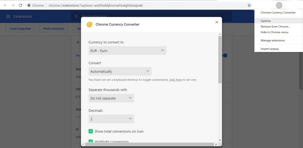Image resolution: width=303 pixels, height=148 pixels.
Task: Click the horizontal scrollbar right arrow
Action: pos(216,144)
